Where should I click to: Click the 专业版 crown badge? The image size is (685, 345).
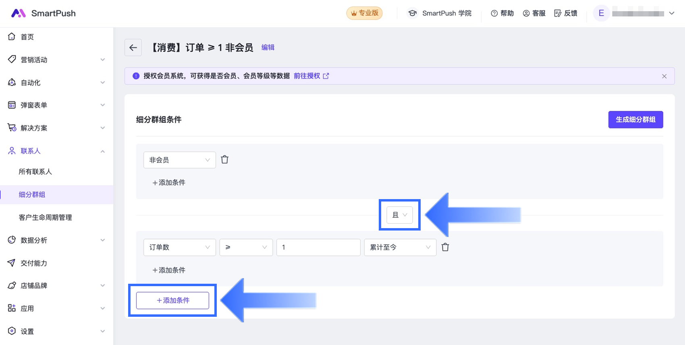pos(364,13)
